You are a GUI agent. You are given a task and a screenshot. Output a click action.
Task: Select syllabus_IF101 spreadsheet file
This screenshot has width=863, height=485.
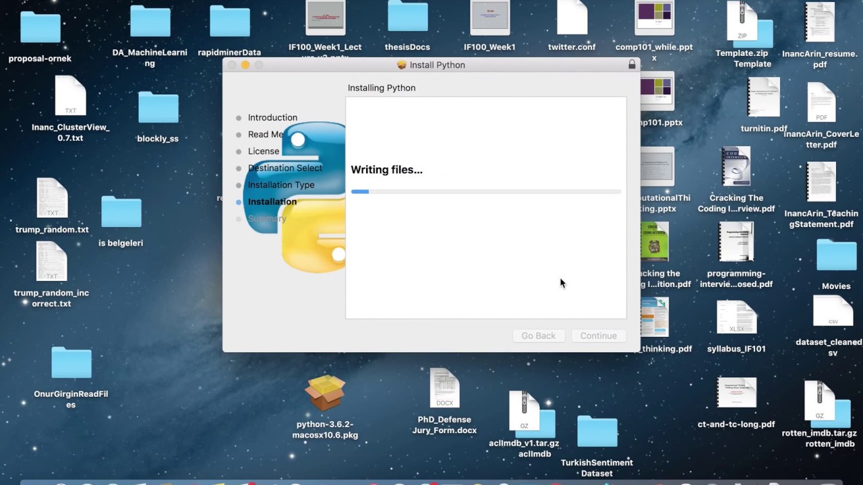(736, 318)
